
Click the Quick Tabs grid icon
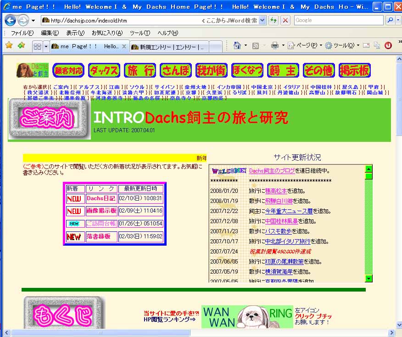tap(38, 46)
